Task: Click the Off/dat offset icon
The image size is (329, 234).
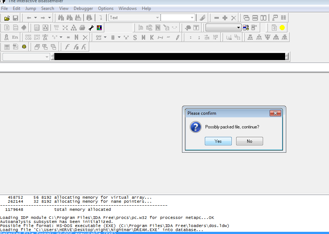Action: [x=98, y=37]
